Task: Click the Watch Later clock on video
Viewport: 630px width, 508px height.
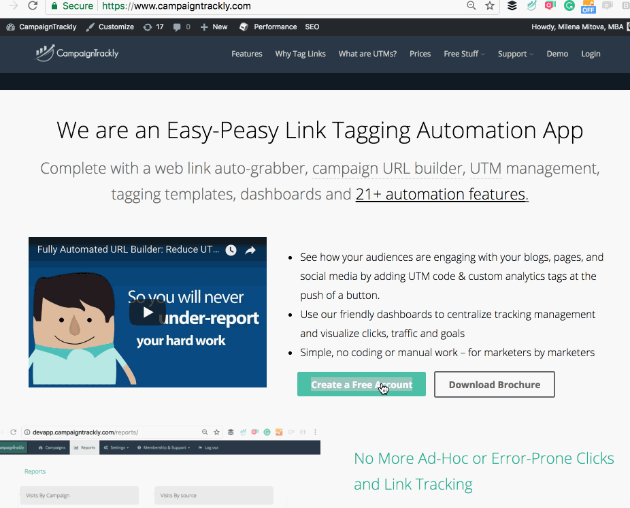Action: click(x=231, y=250)
